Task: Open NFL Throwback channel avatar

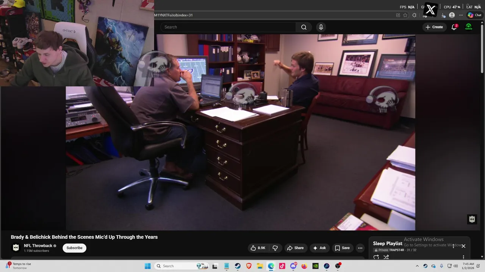Action: pyautogui.click(x=16, y=248)
